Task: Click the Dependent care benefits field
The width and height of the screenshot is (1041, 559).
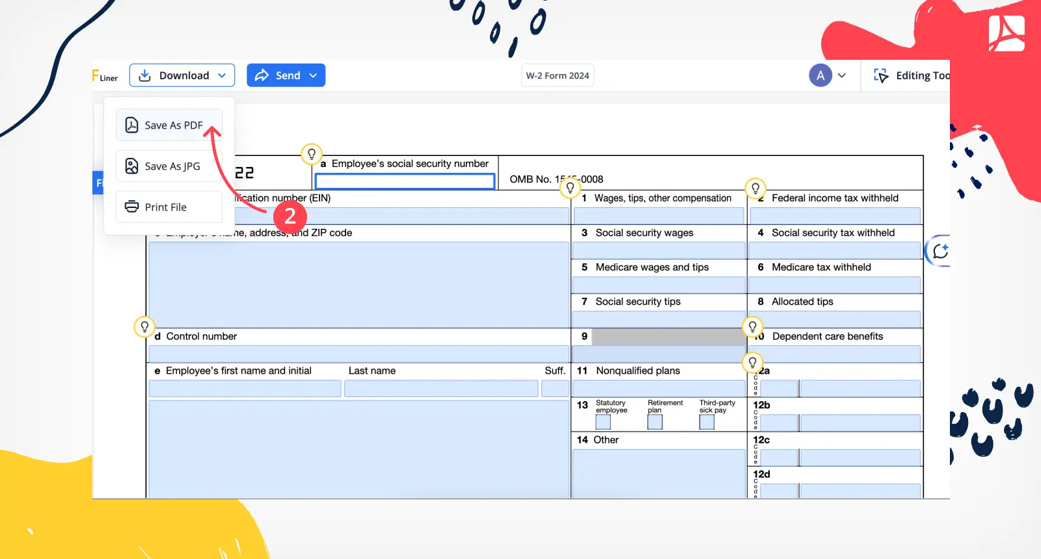Action: point(835,354)
